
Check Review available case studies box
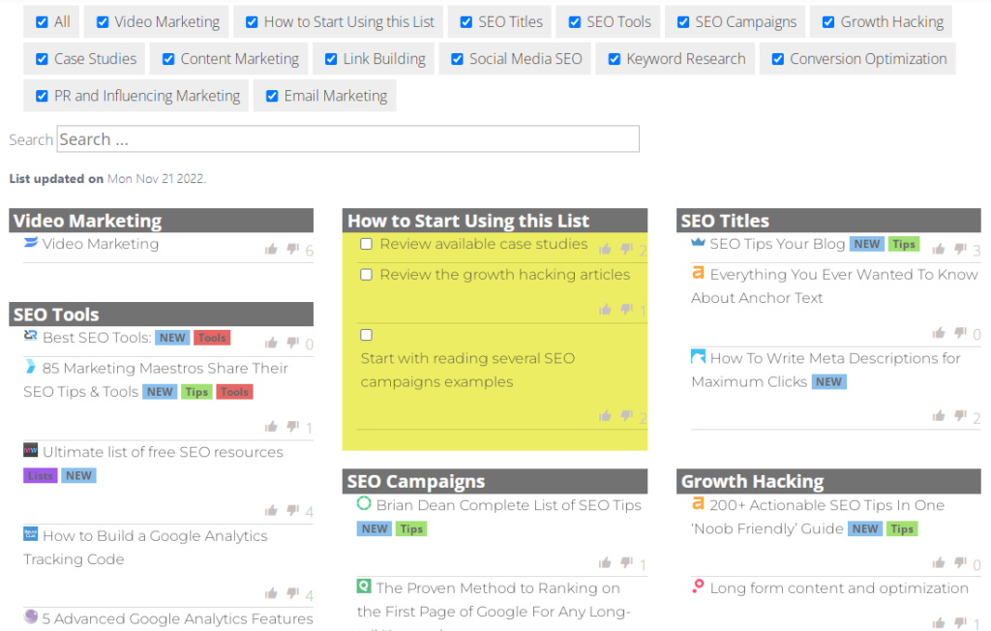pos(366,244)
